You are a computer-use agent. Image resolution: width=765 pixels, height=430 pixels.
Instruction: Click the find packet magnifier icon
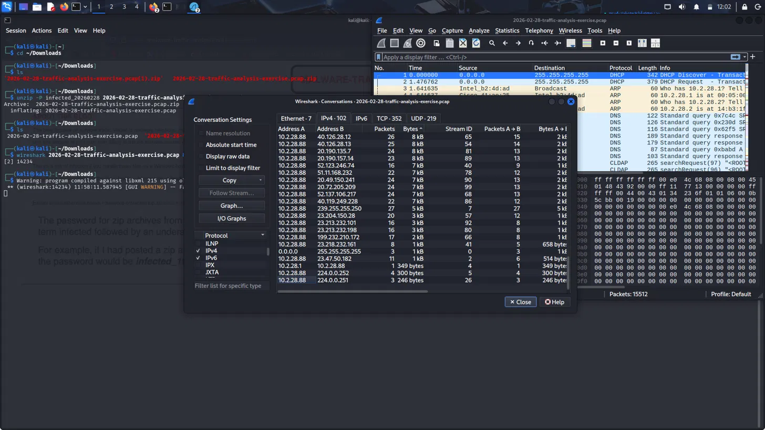click(x=492, y=43)
